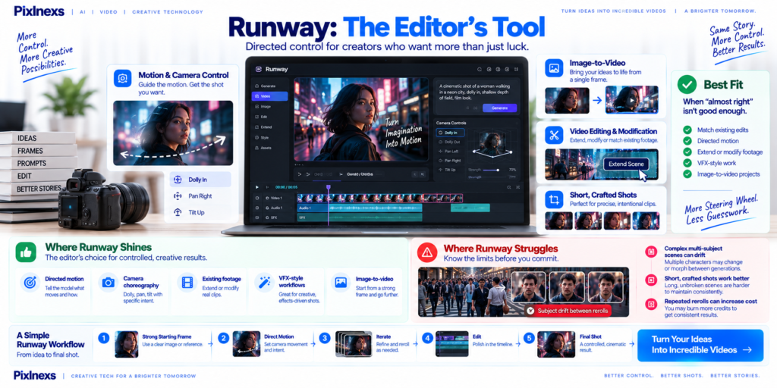Select Dolly Out under Camera Controls
777x388 pixels.
coord(450,142)
